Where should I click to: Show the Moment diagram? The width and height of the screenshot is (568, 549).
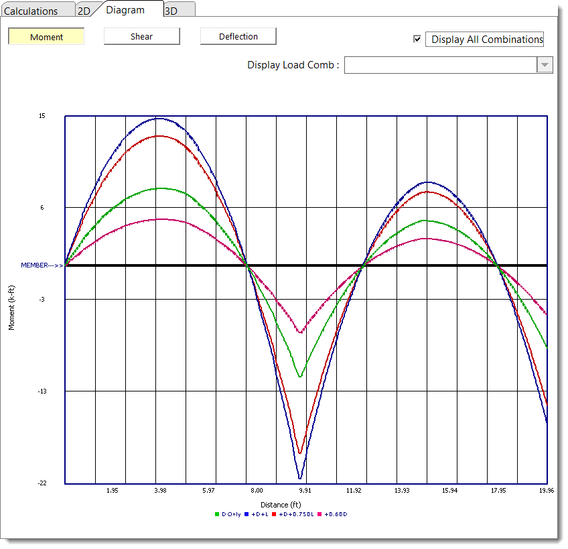tap(46, 37)
